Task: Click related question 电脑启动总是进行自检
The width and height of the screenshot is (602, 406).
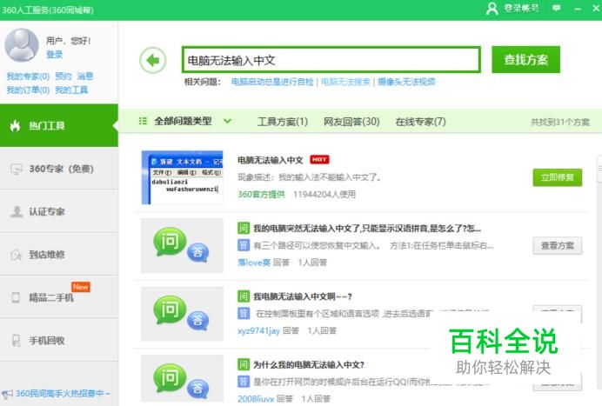Action: (x=272, y=82)
